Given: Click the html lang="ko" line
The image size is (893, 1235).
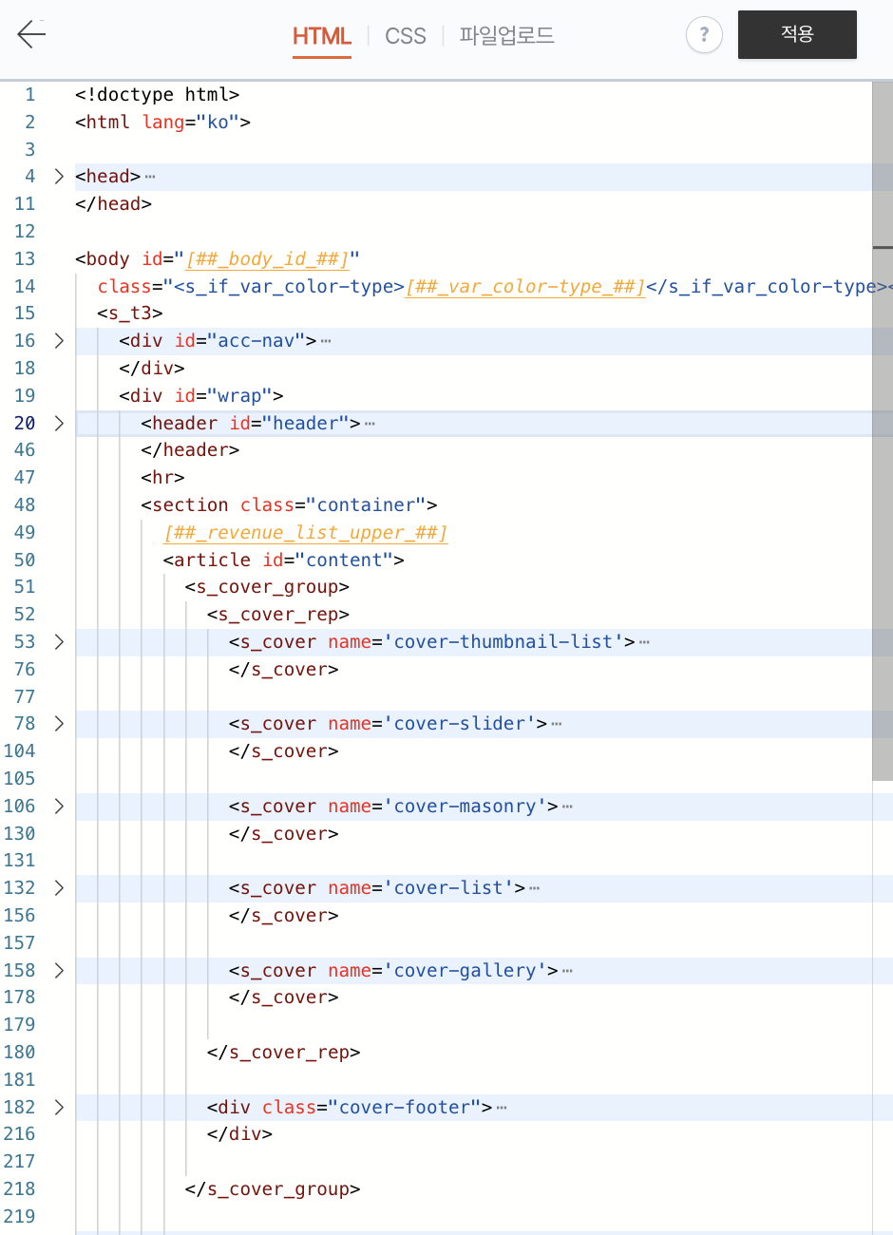Looking at the screenshot, I should tap(162, 123).
